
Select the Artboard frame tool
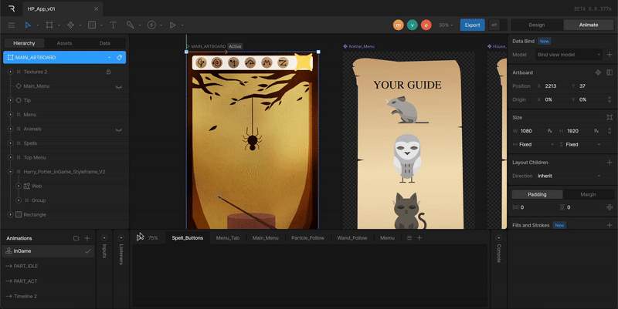(49, 25)
